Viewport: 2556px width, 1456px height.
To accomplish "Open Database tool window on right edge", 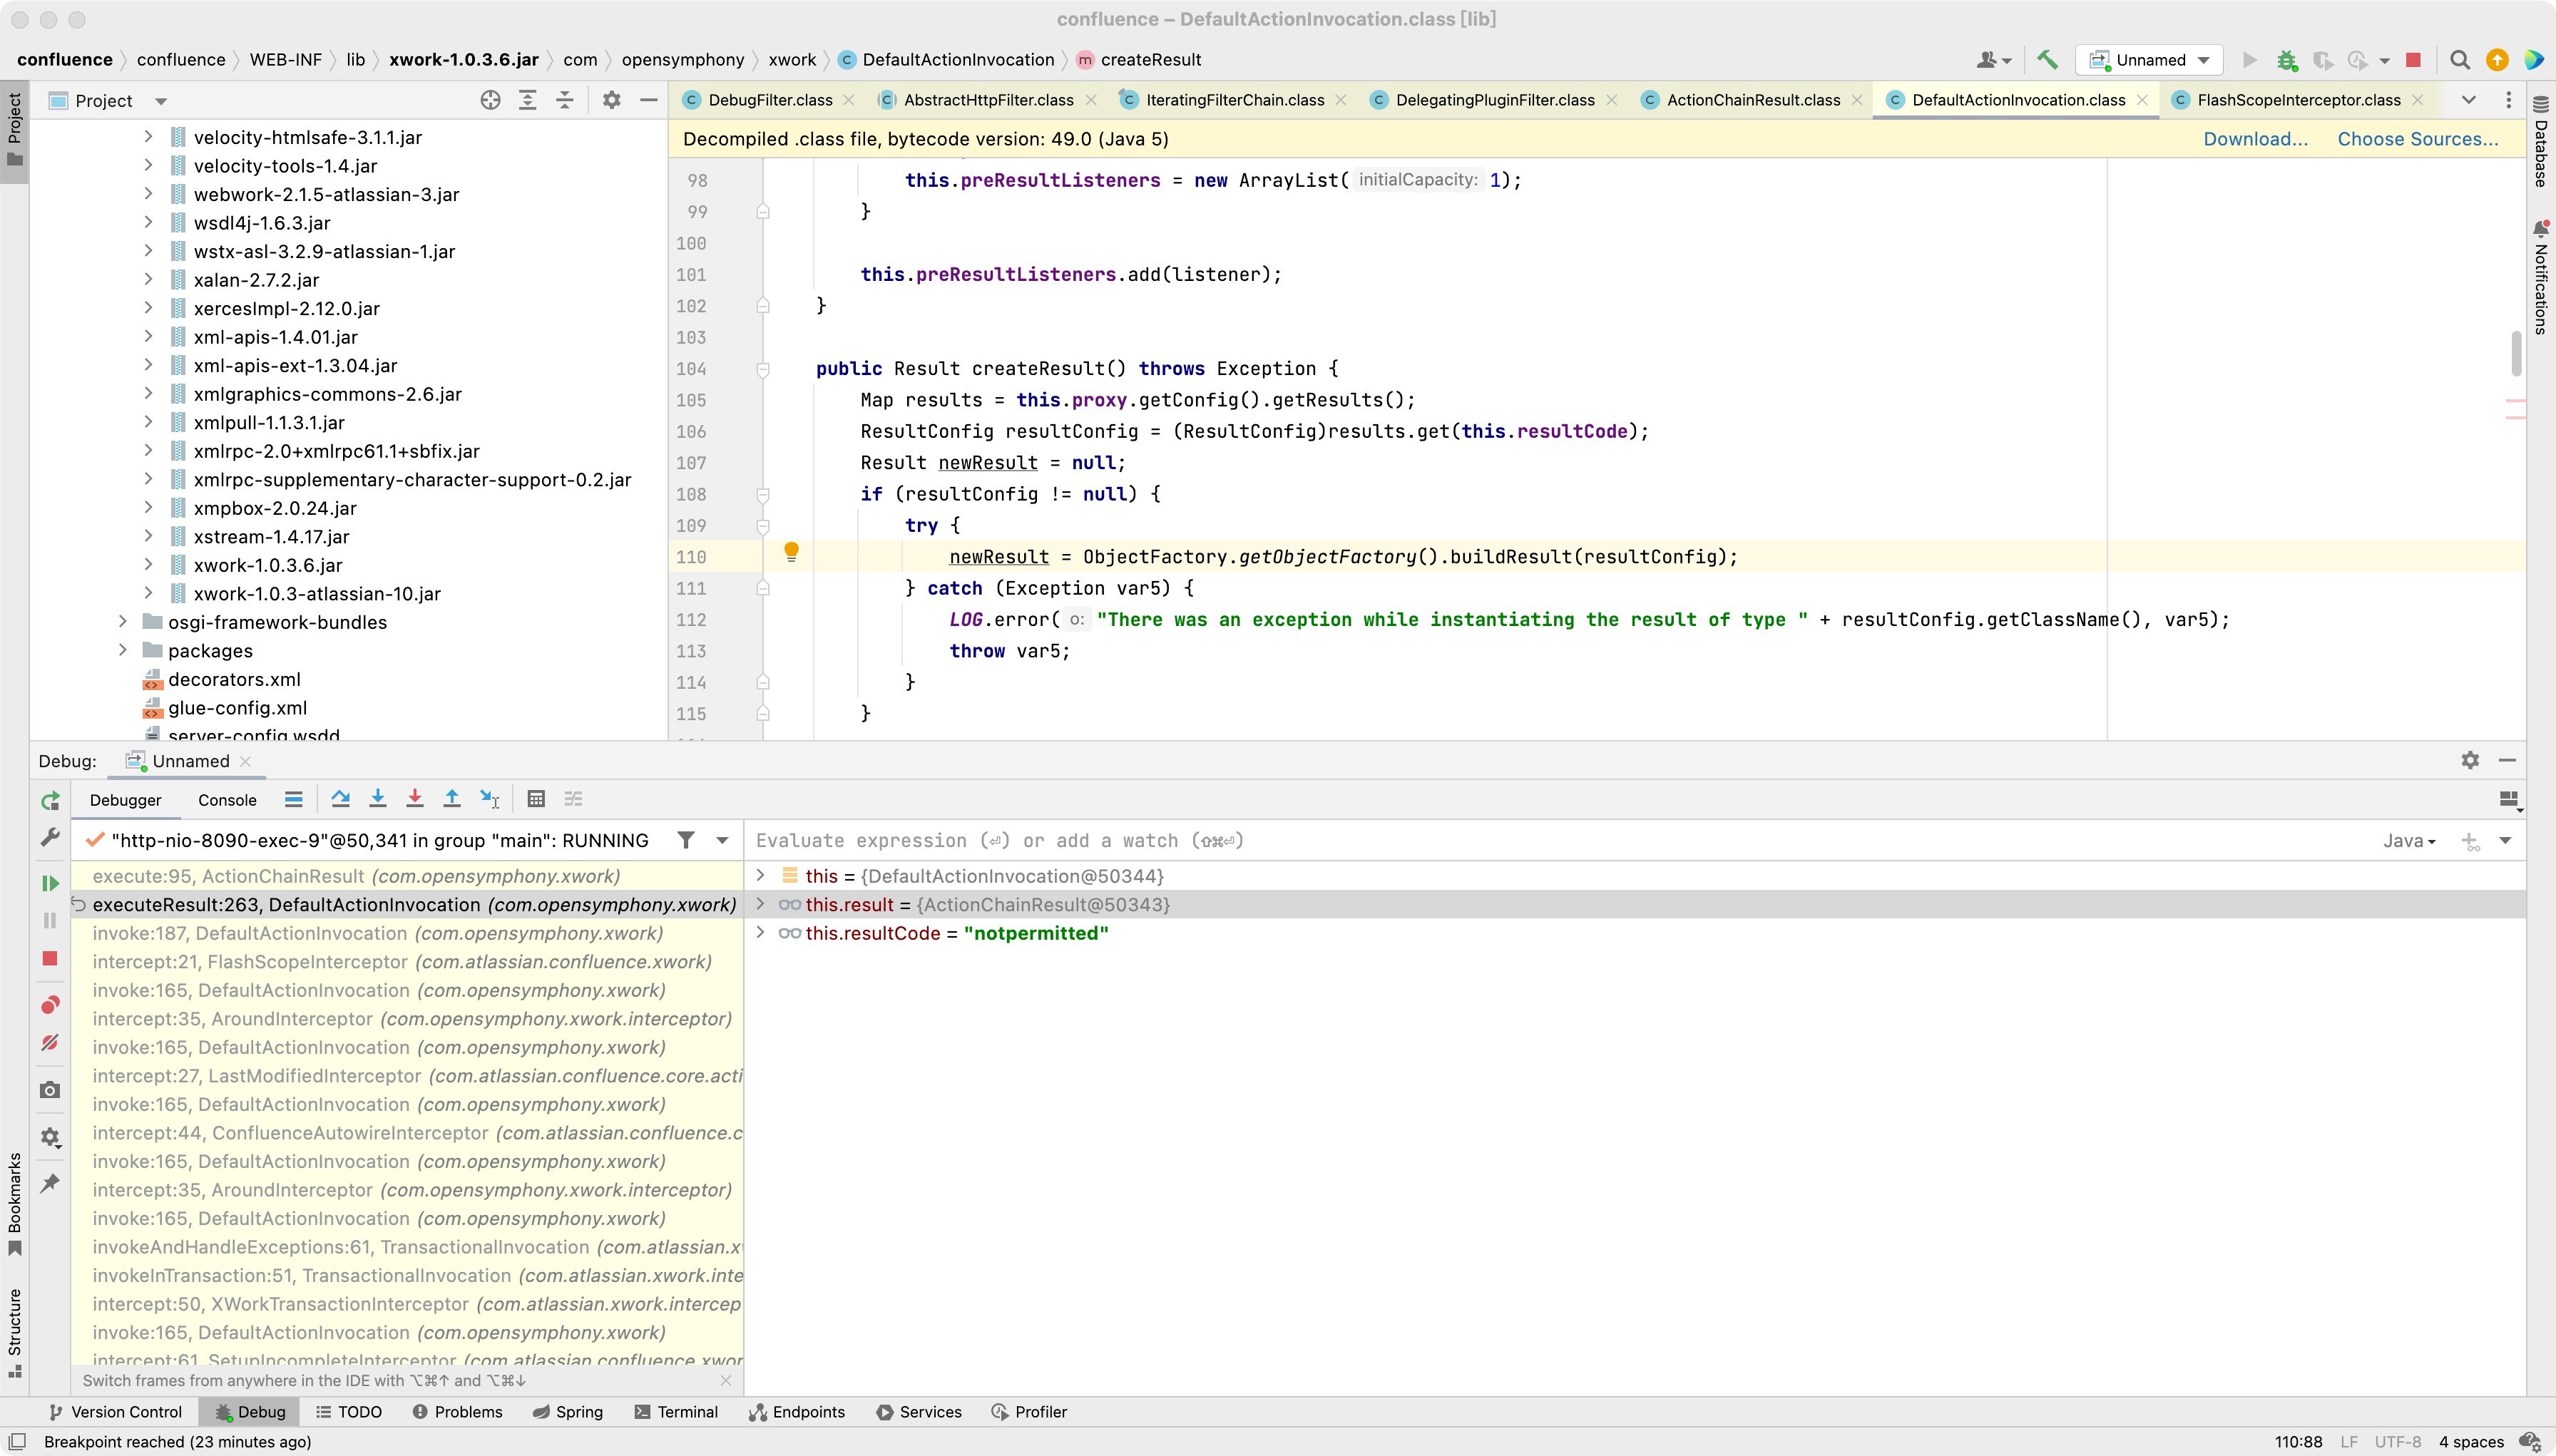I will [x=2541, y=141].
